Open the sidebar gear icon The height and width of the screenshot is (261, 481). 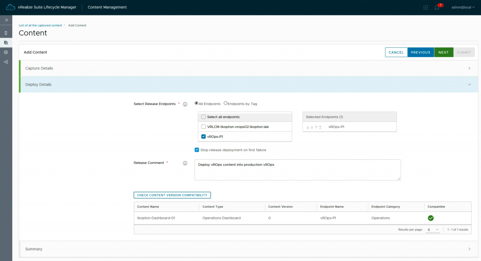tap(6, 52)
